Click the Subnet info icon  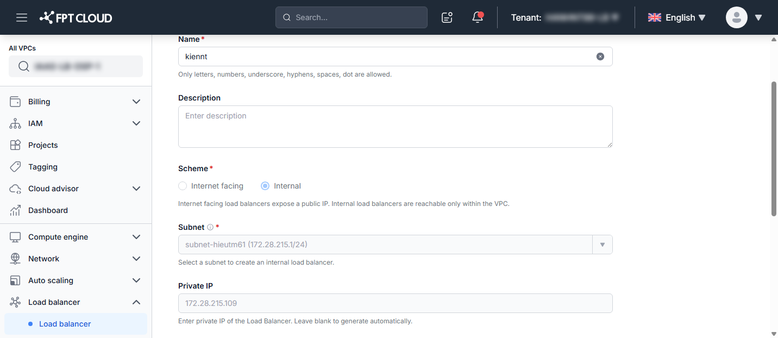(210, 227)
